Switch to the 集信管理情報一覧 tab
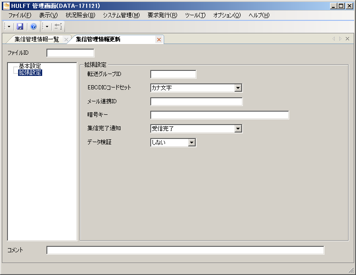356x275 pixels. coord(37,39)
